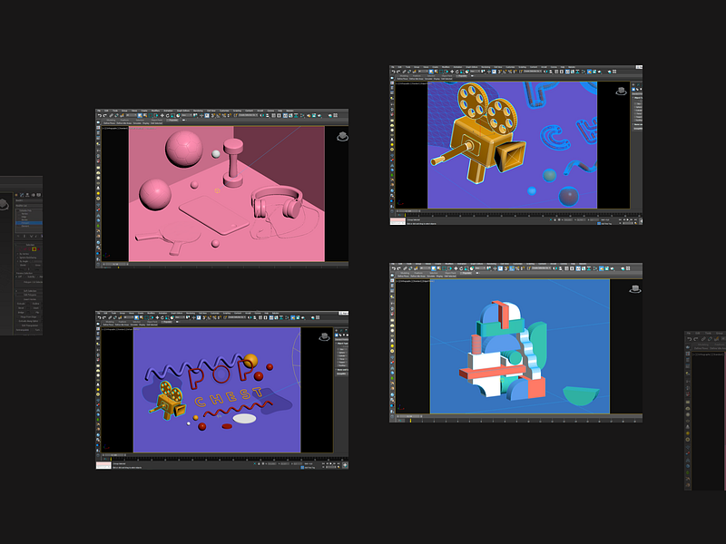Click Go to Start in POP CHEST window
The width and height of the screenshot is (726, 544).
pyautogui.click(x=323, y=463)
